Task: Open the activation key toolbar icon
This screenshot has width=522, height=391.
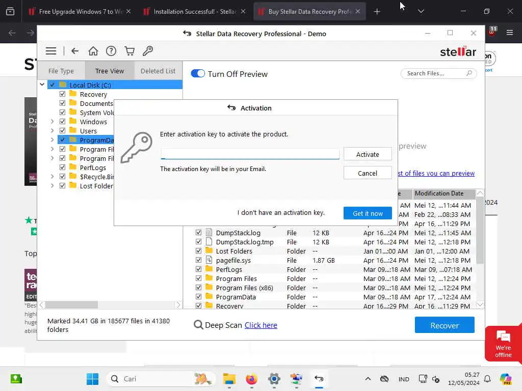Action: [x=148, y=51]
